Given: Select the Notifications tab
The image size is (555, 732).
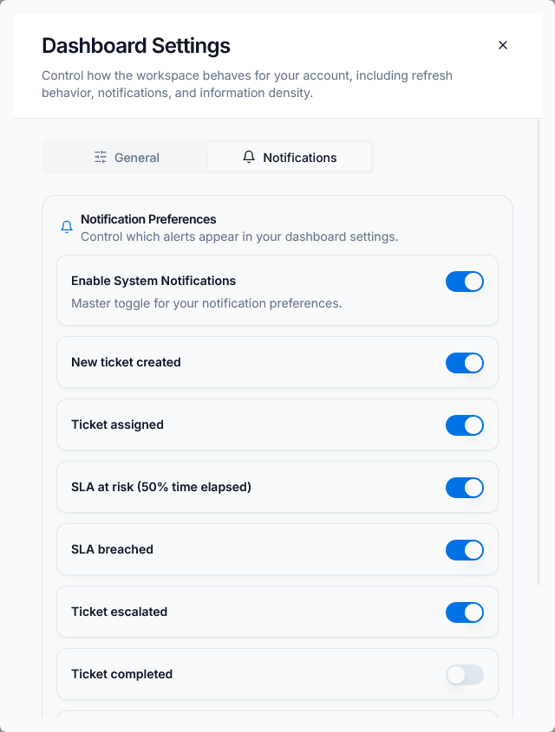Looking at the screenshot, I should pyautogui.click(x=290, y=157).
